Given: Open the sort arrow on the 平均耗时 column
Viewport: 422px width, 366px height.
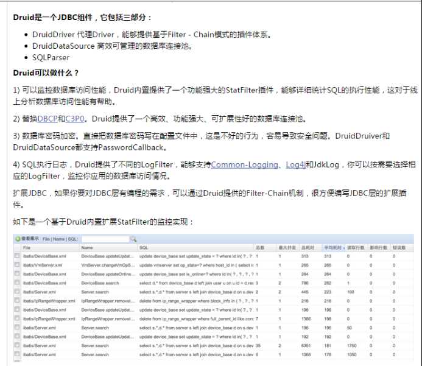Looking at the screenshot, I should pyautogui.click(x=344, y=248).
